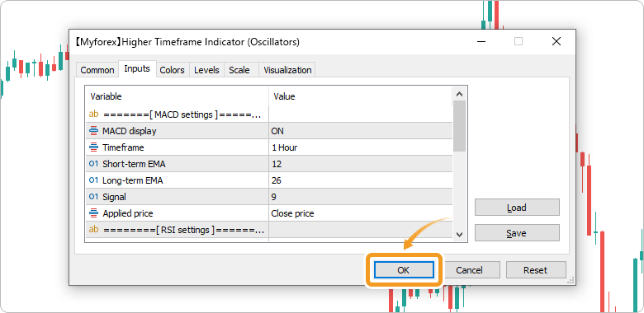This screenshot has width=644, height=313.
Task: Open the Colors tab
Action: tap(172, 70)
